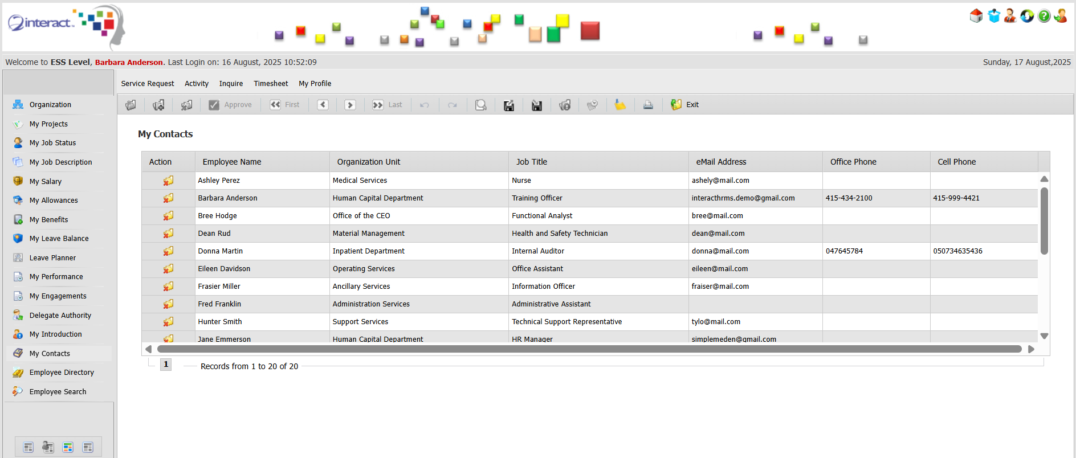Click the Print printer icon in toolbar
This screenshot has height=458, width=1076.
tap(648, 105)
